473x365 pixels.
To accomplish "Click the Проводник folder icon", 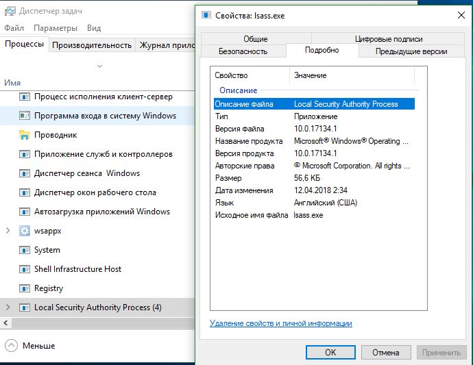I will click(25, 135).
